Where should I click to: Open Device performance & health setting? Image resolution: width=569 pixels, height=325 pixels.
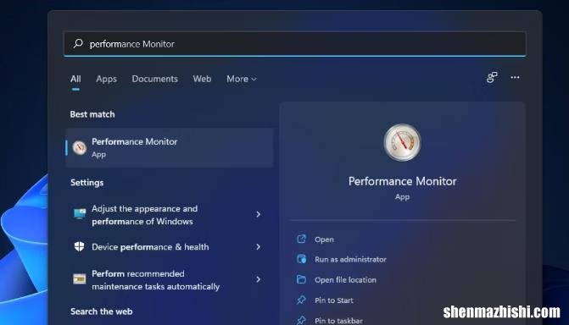170,247
